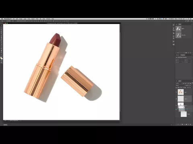Switch to the Properties tab
Image resolution: width=193 pixels, height=144 pixels.
(x=183, y=55)
